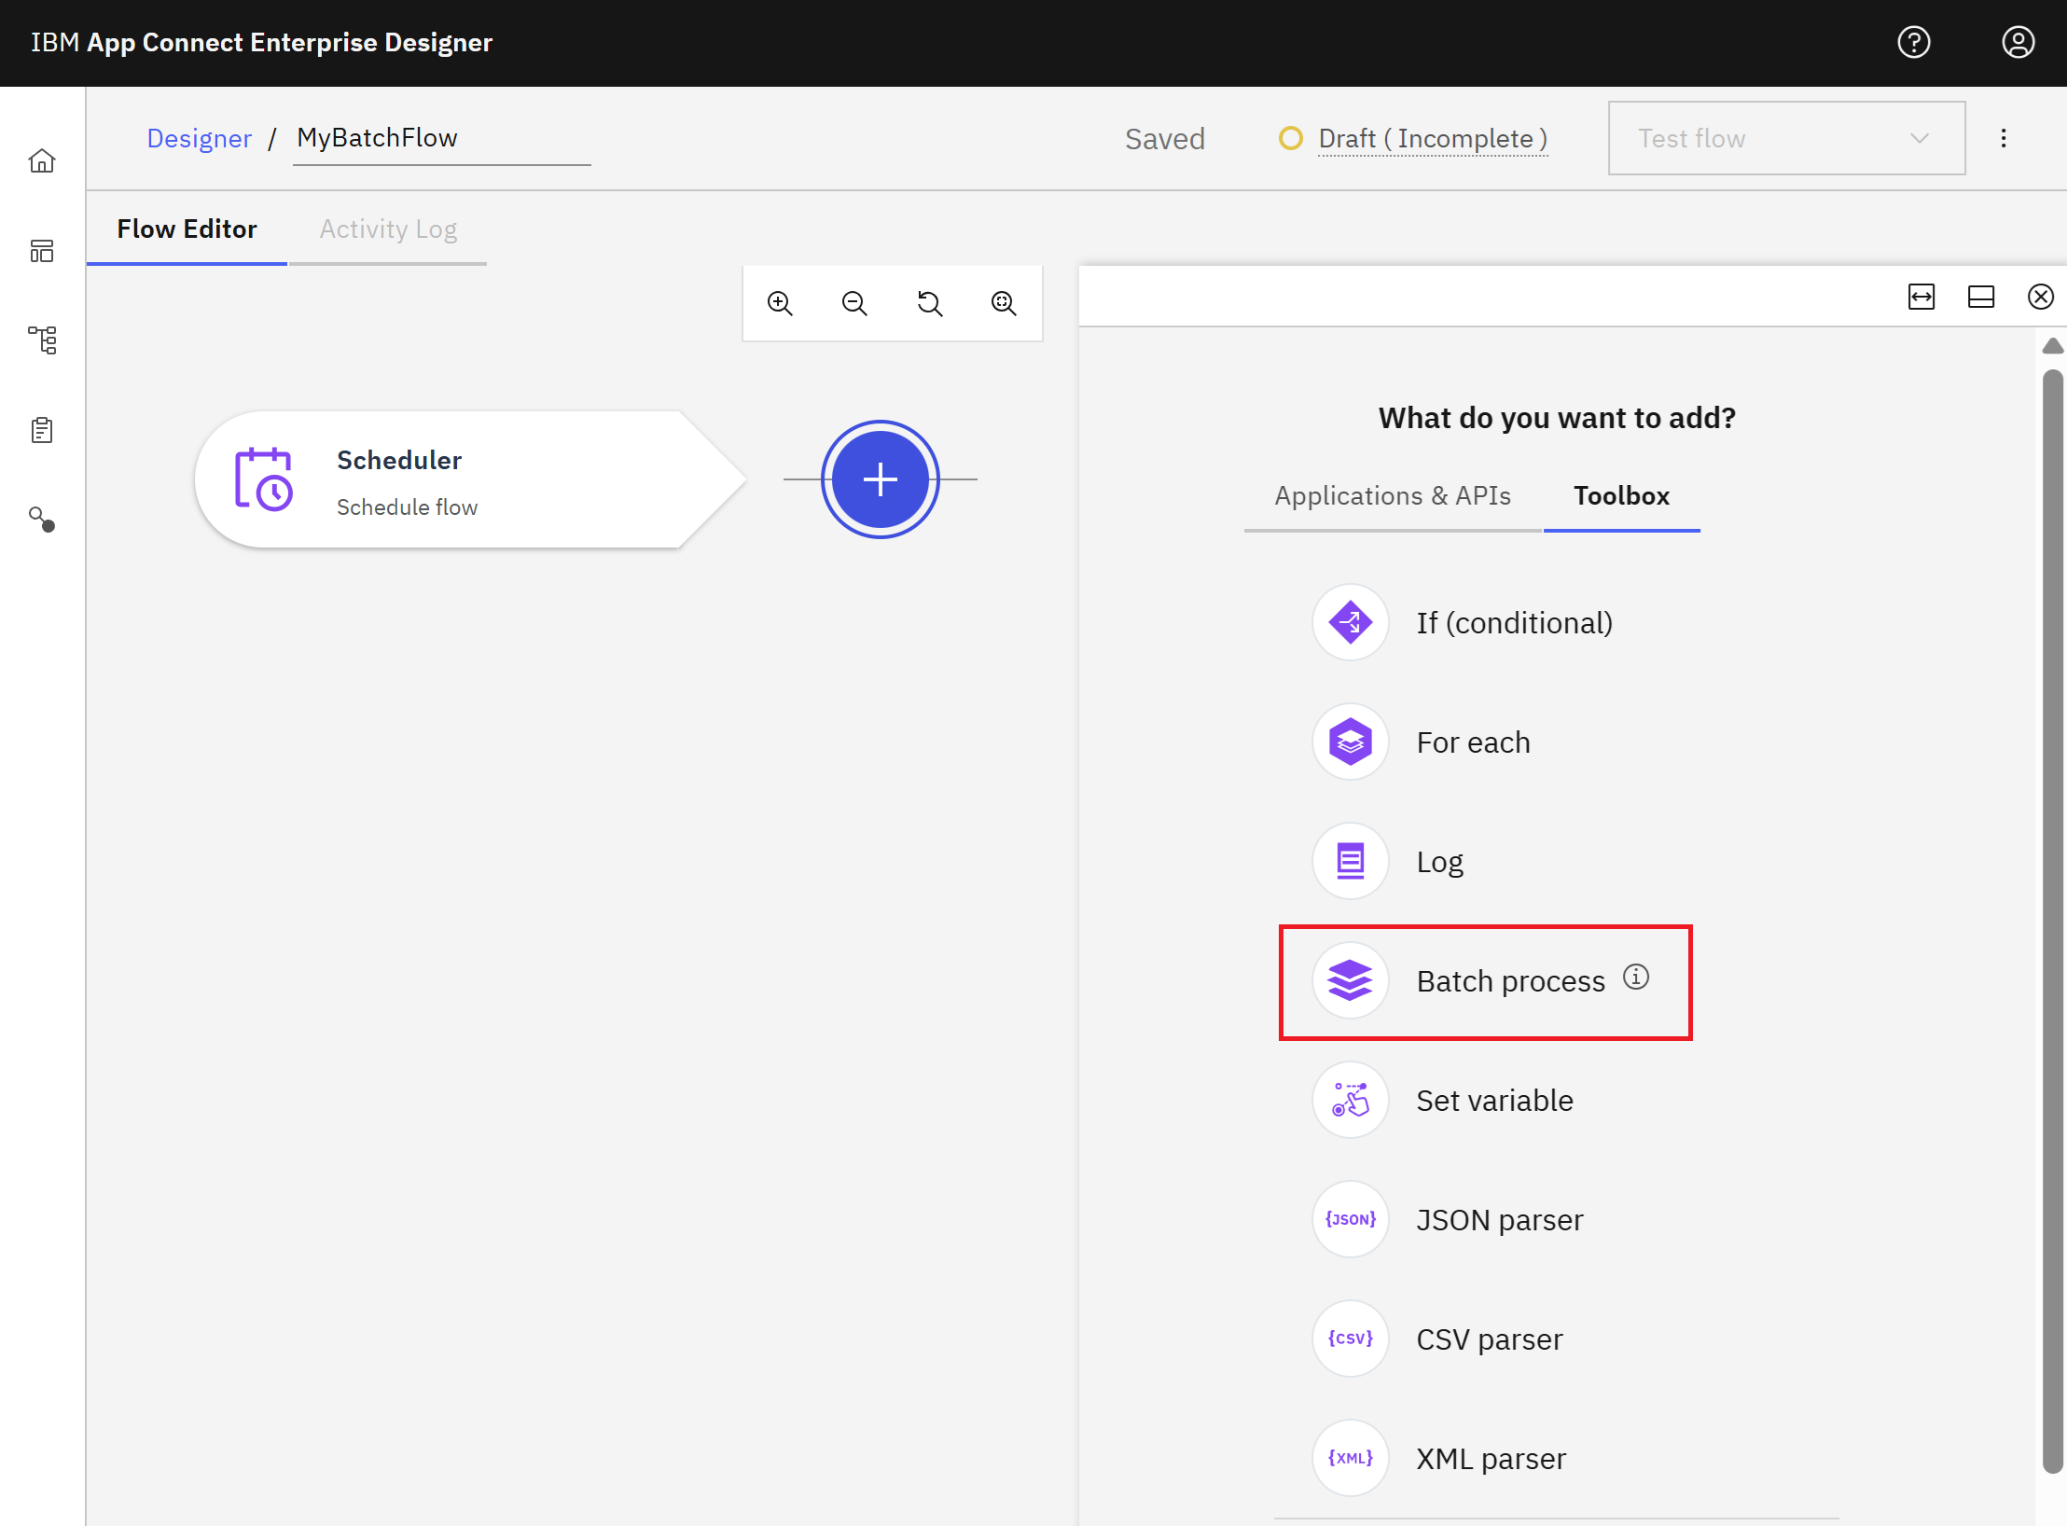Click the panel vertical scrollbar thumb

click(2052, 922)
